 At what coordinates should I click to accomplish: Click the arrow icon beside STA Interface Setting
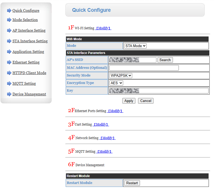pyautogui.click(x=9, y=41)
